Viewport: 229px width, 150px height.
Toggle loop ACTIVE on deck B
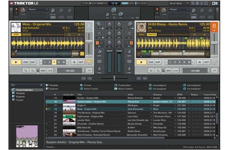(x=214, y=61)
